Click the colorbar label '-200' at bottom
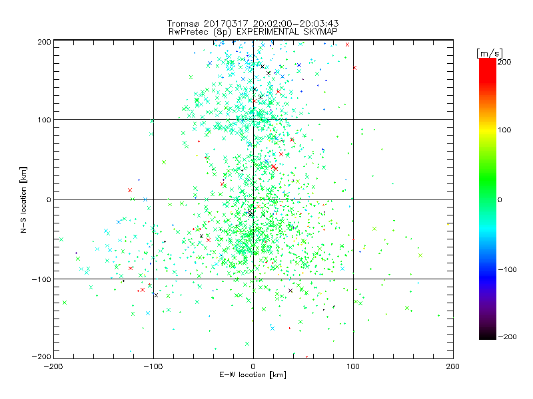The image size is (533, 399). [x=507, y=336]
